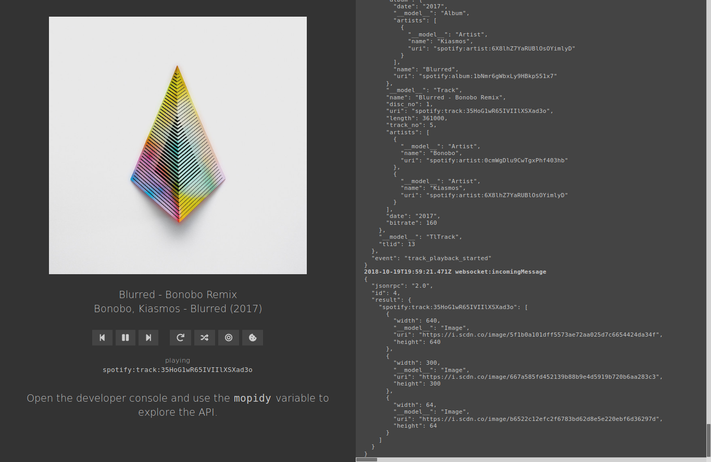Viewport: 711px width, 462px height.
Task: Skip to the previous track
Action: (x=102, y=338)
